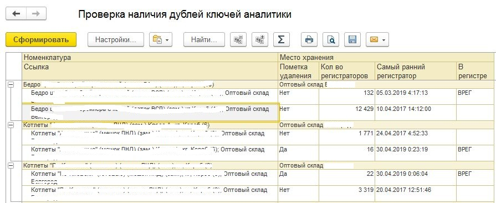This screenshot has width=496, height=203.
Task: Select date 24.04.2017 4:52:33
Action: point(415,137)
